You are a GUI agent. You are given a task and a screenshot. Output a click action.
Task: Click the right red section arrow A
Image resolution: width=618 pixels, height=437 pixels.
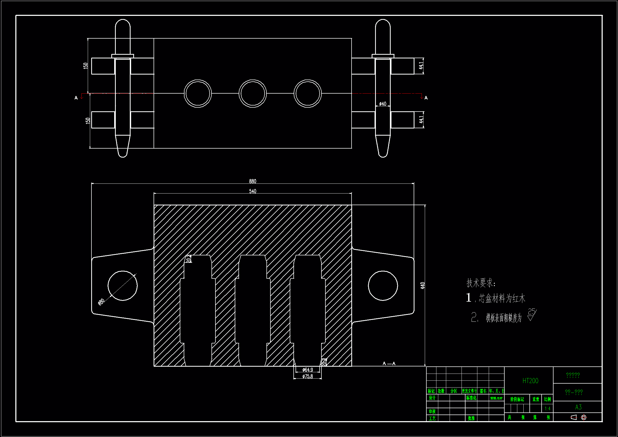[x=422, y=96]
